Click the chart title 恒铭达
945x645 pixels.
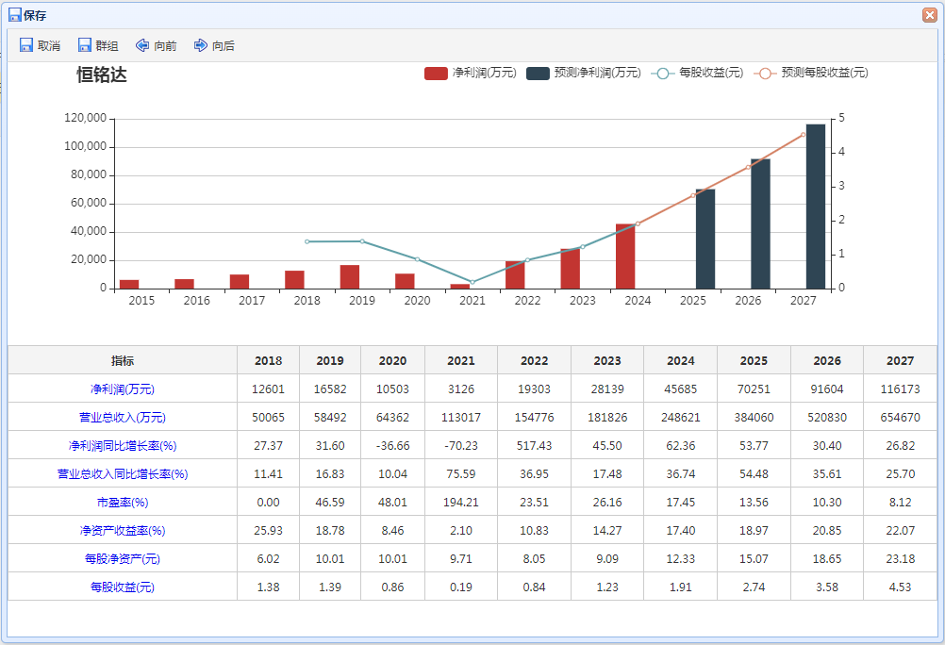[x=101, y=74]
